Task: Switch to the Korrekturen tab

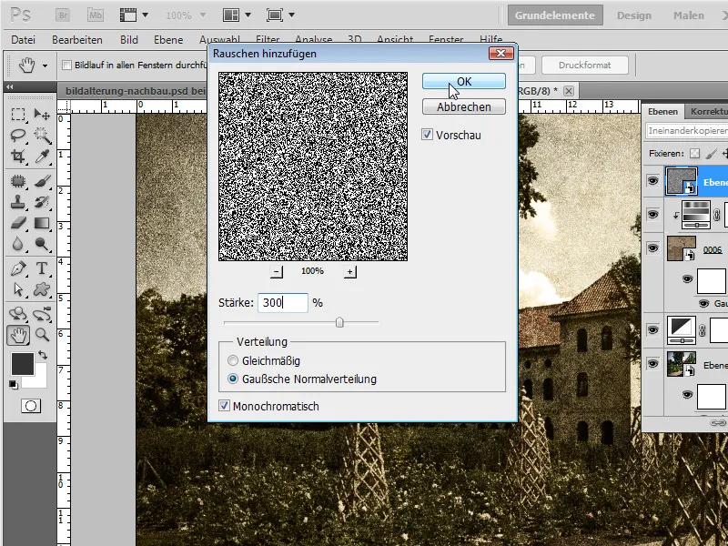Action: 708,111
